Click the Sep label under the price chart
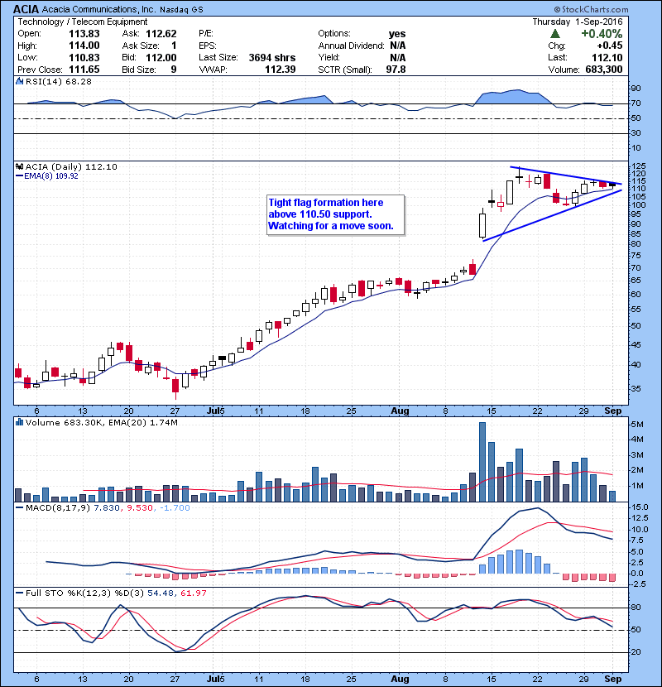662x687 pixels. click(x=613, y=411)
